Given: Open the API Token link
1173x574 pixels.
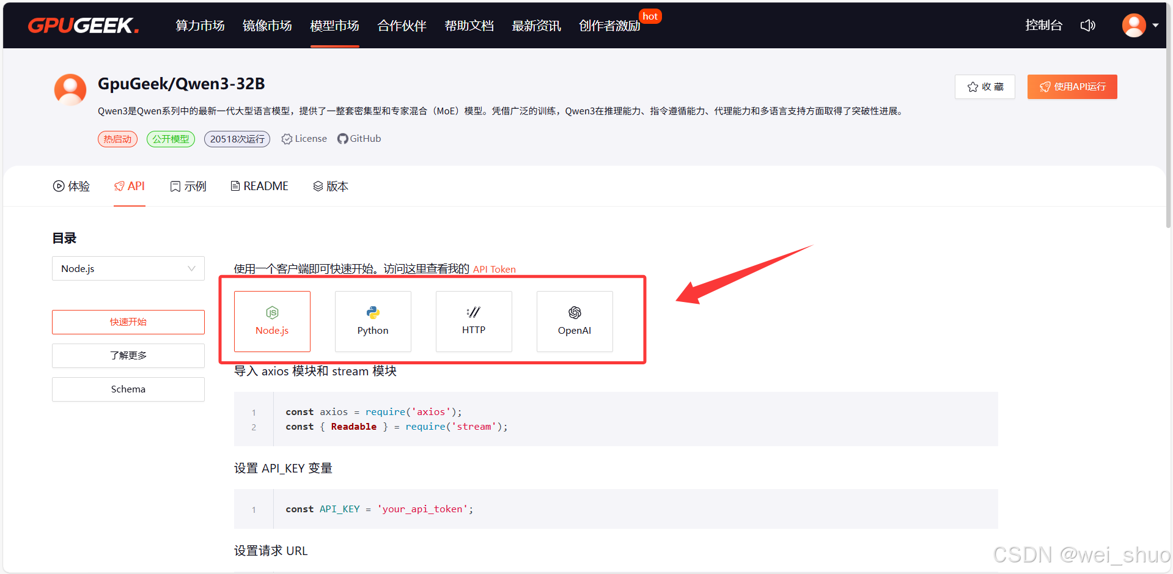Looking at the screenshot, I should (x=495, y=269).
